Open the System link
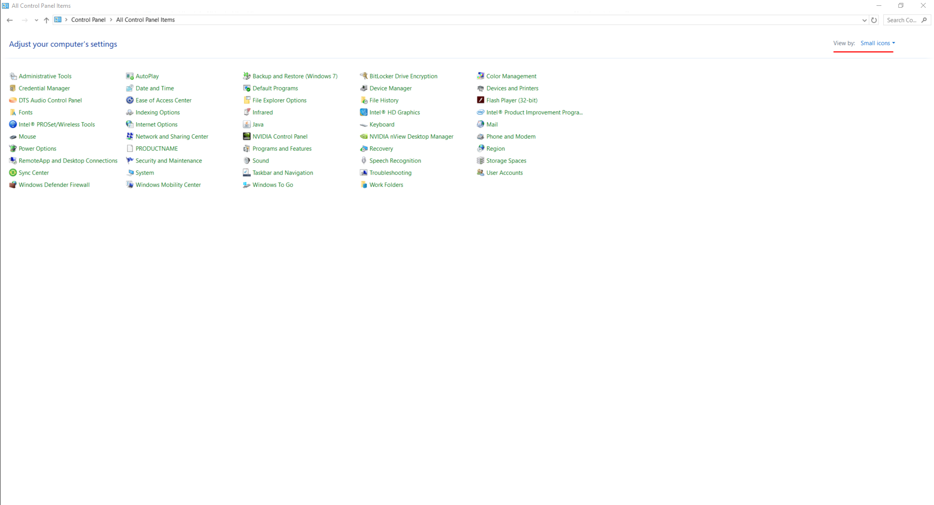Viewport: 934px width, 505px height. tap(145, 173)
